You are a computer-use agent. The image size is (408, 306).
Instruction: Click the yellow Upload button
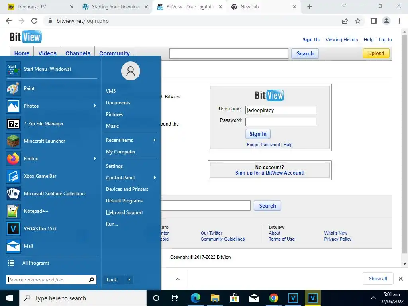click(376, 53)
